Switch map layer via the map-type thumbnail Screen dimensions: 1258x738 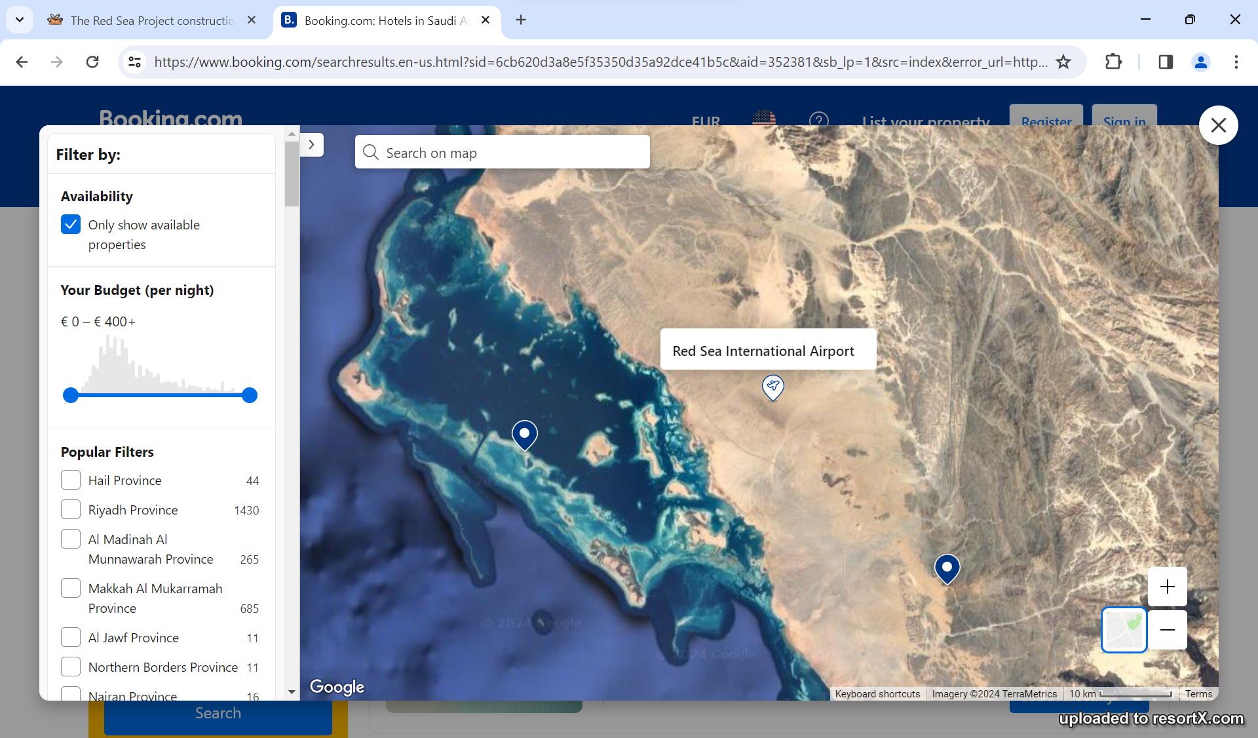pos(1124,630)
